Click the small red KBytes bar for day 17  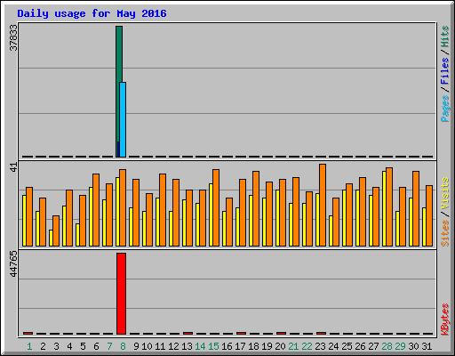tap(241, 333)
